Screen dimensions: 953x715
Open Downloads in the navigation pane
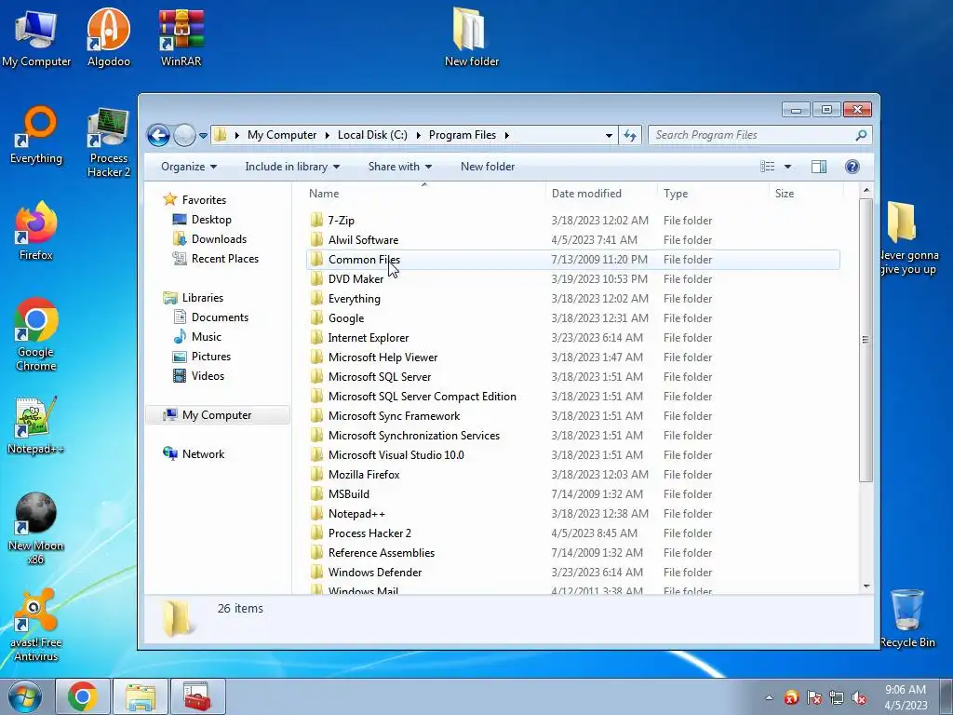tap(219, 239)
